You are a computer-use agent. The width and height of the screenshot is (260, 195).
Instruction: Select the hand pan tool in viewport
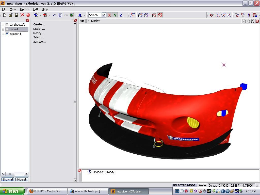[249, 21]
